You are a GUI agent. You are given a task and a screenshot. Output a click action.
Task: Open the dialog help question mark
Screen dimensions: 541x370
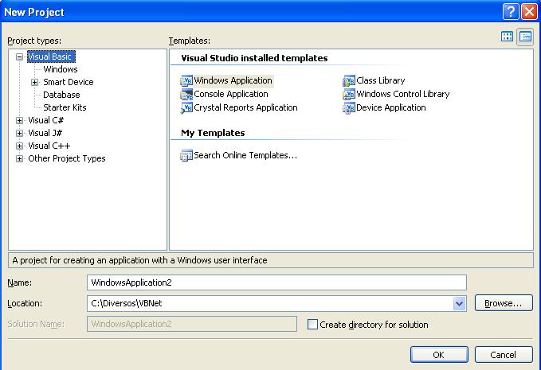point(511,12)
